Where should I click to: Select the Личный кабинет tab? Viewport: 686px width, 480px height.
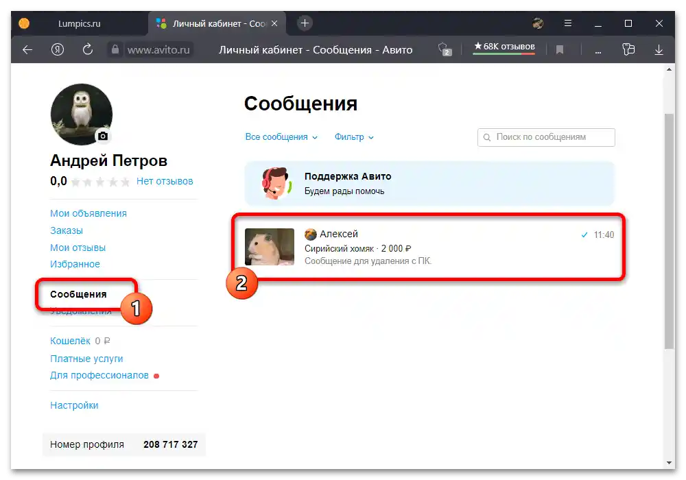click(x=217, y=23)
